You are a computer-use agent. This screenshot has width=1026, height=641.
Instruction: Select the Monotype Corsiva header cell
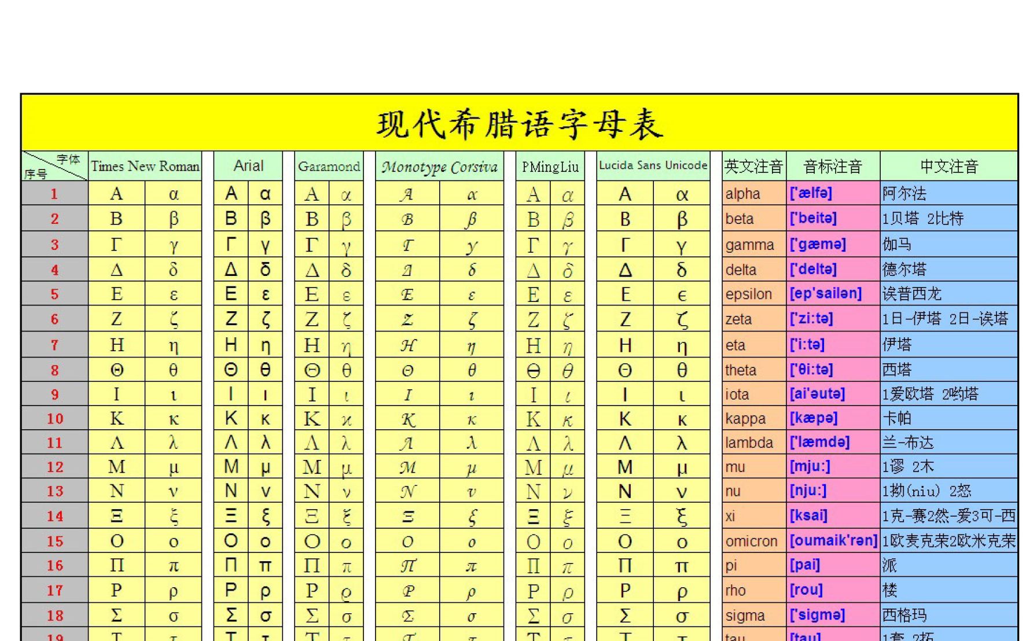pyautogui.click(x=439, y=167)
